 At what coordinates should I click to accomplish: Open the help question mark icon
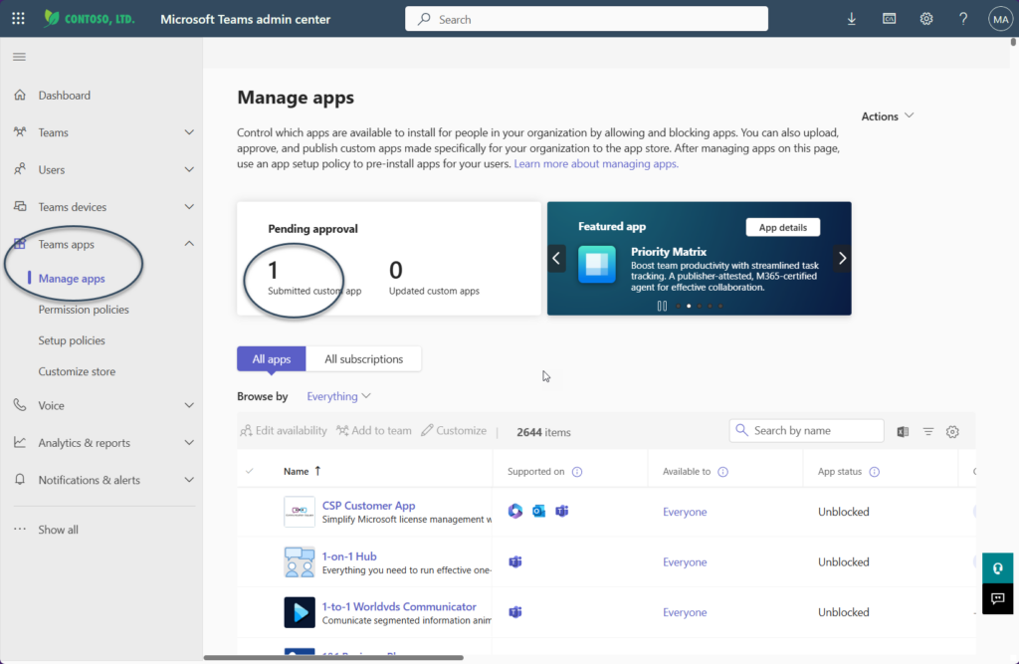(x=963, y=19)
